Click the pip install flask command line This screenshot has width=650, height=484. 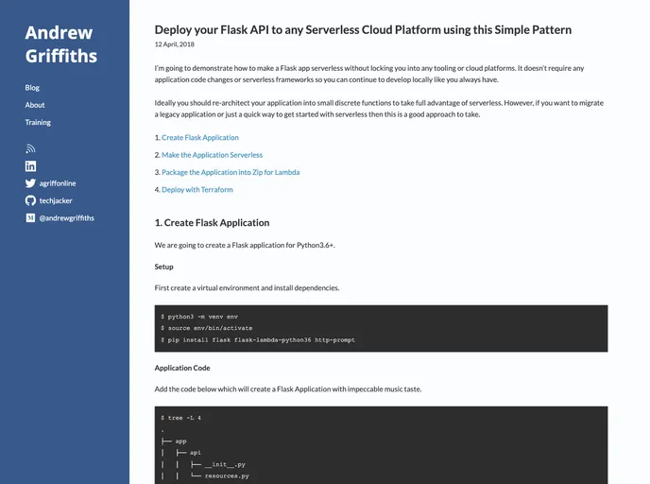[258, 339]
